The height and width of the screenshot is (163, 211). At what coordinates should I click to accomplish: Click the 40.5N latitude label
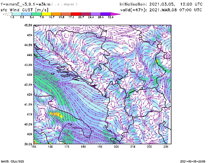click(x=28, y=124)
